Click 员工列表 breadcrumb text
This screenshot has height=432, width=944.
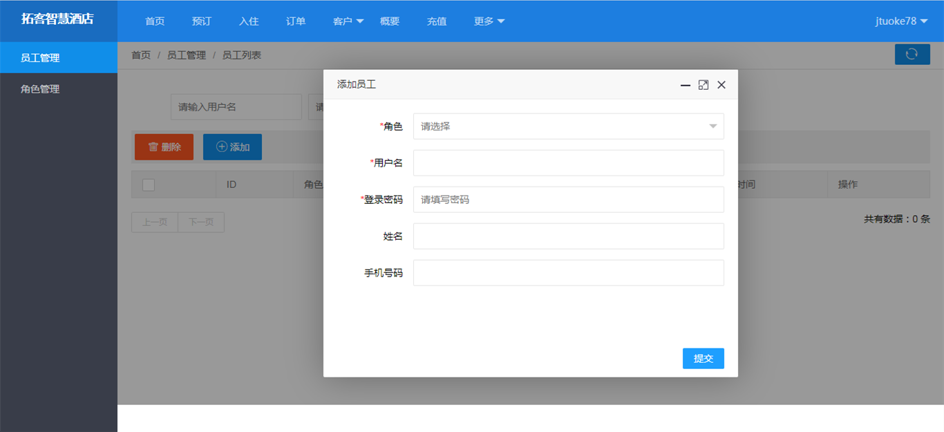242,55
